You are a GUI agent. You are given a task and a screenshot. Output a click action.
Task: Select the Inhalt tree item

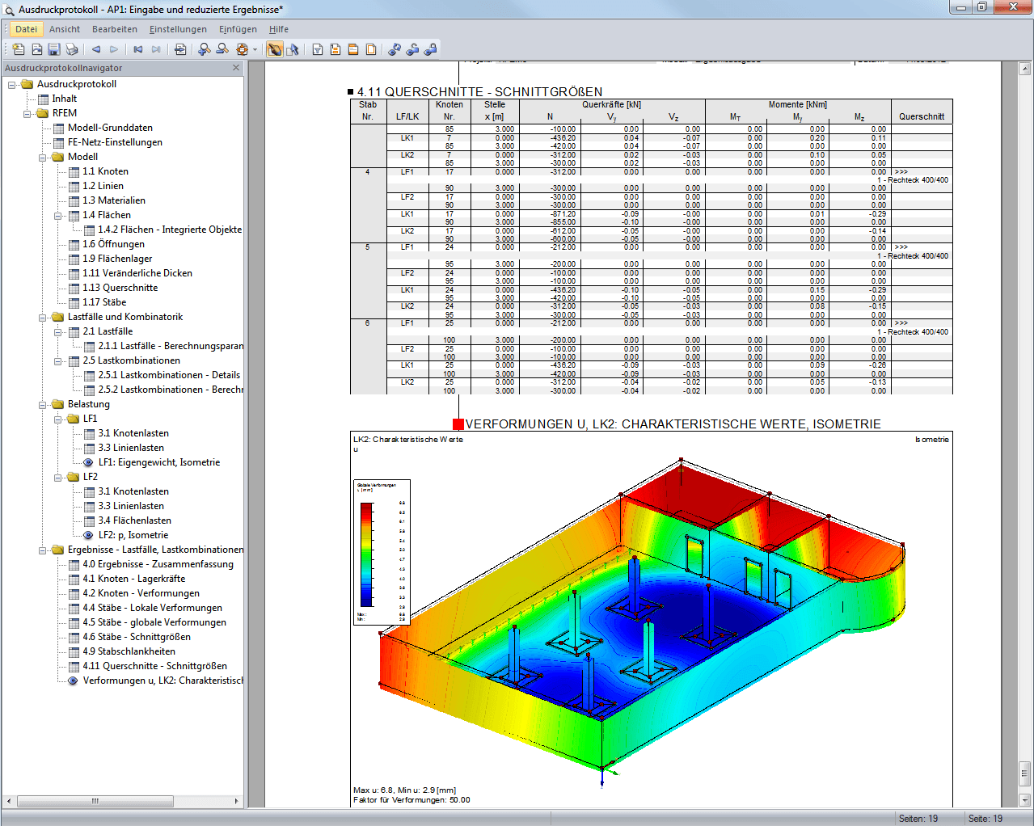[65, 99]
